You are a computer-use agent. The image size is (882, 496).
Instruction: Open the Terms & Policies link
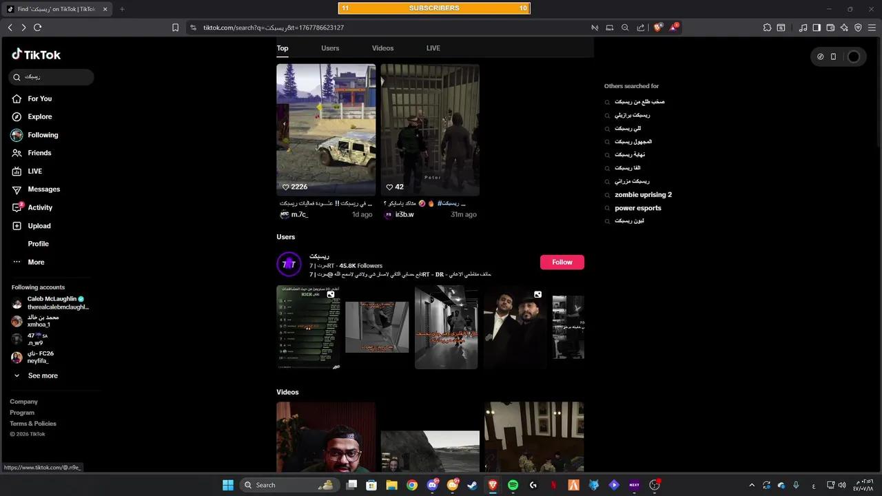[32, 423]
